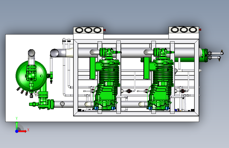Select the green rectangular panel on the left compressor
229x148 pixels.
coord(92,68)
